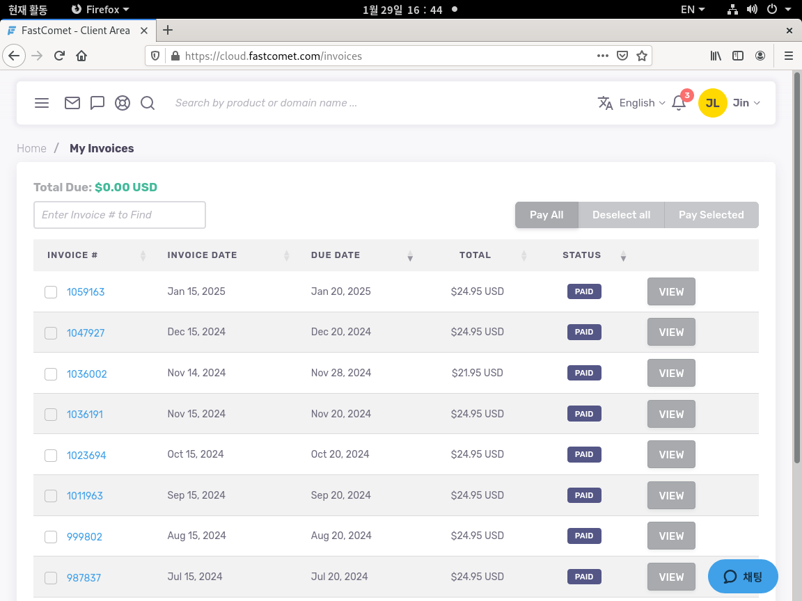
Task: Reload the page in Firefox
Action: tap(60, 56)
